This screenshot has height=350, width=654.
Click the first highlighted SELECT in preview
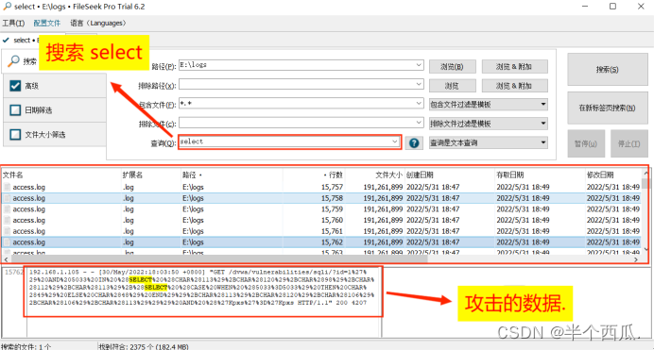(x=141, y=279)
